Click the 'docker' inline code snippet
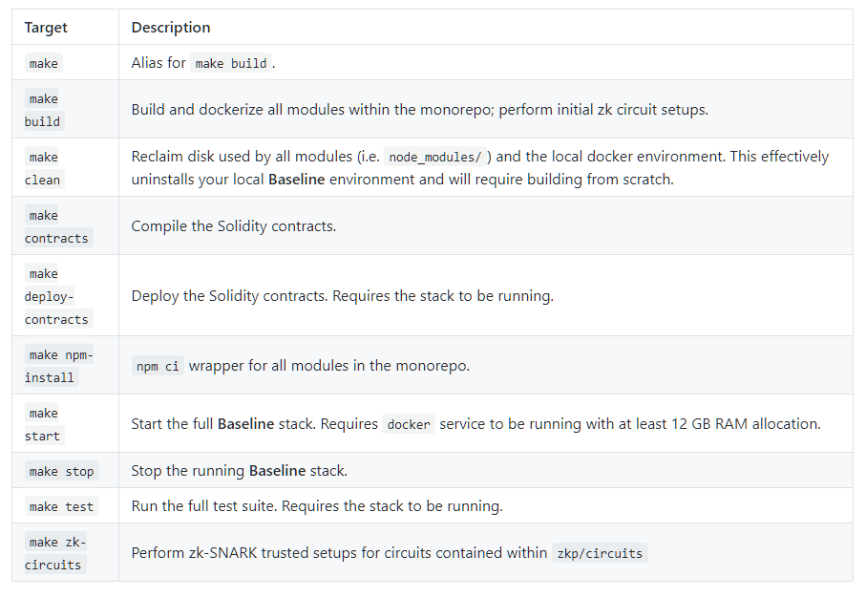 (x=409, y=424)
